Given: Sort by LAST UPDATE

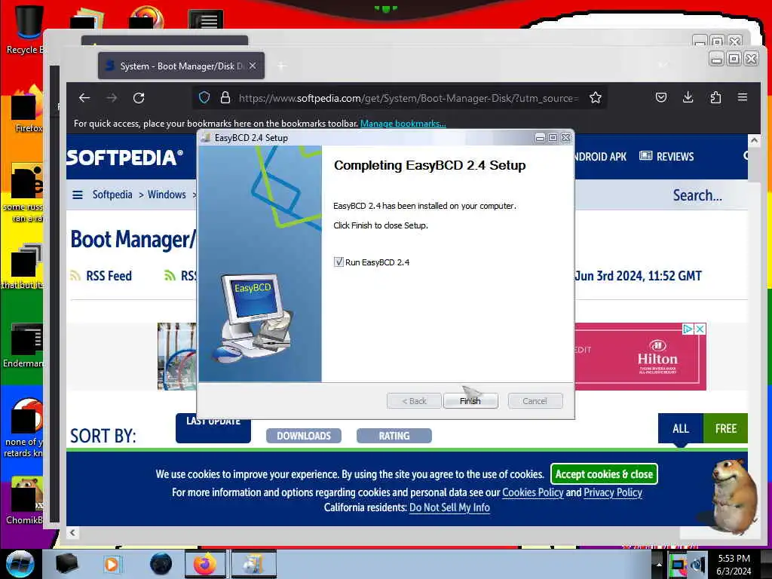Looking at the screenshot, I should pyautogui.click(x=213, y=428).
